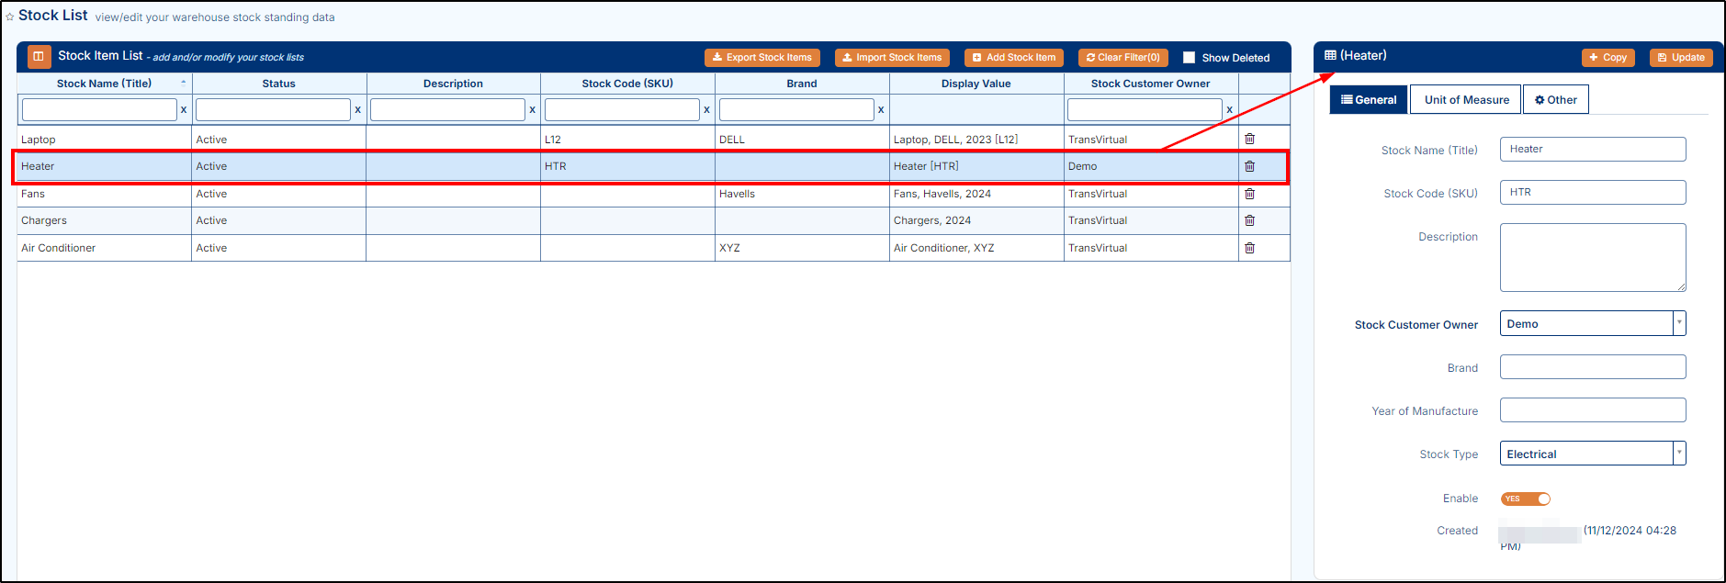Screen dimensions: 1726x583
Task: Click the Clear Filter(0) button
Action: pyautogui.click(x=1122, y=58)
